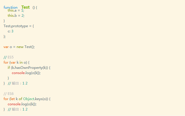
Task: Click the line 'this.a = 1;'
Action: tap(16, 10)
